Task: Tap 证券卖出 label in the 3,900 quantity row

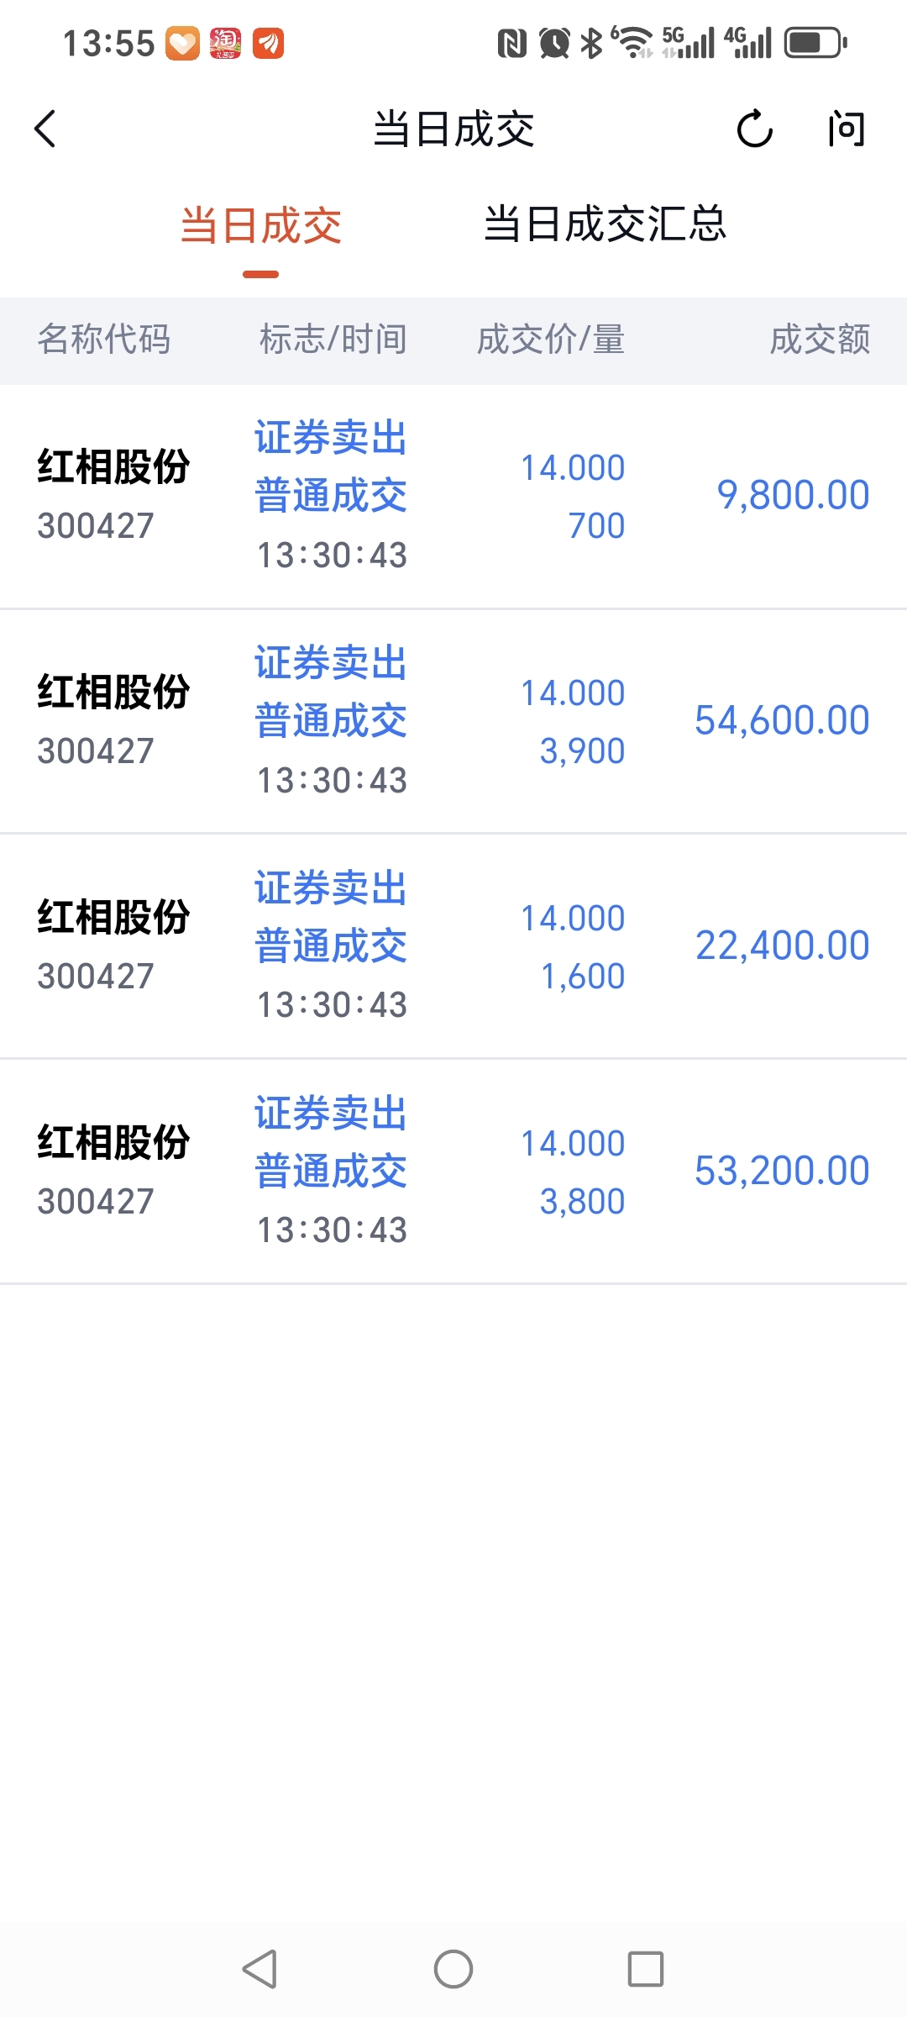Action: coord(331,663)
